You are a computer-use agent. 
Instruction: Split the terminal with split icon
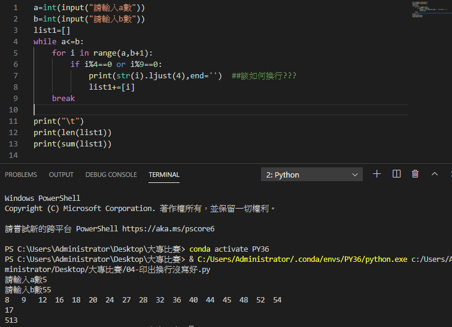(396, 174)
